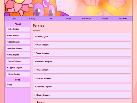
Task: Select the 'Berries!!!!' subtitle text
Action: pyautogui.click(x=37, y=31)
